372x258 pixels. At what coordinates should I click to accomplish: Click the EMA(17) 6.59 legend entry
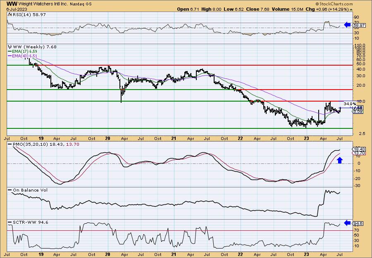point(24,52)
